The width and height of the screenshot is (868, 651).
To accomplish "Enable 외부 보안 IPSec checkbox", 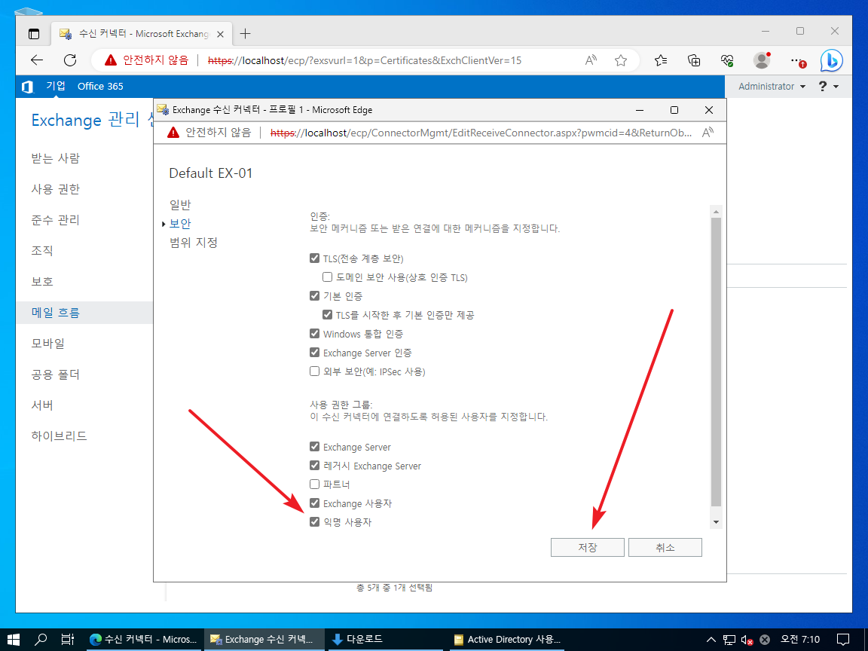I will pyautogui.click(x=314, y=371).
